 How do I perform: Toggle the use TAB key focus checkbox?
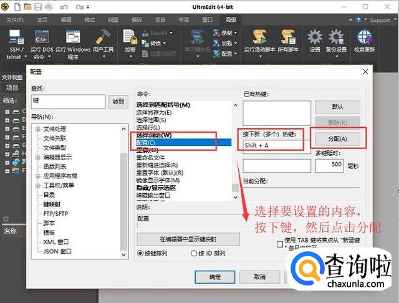click(x=280, y=244)
